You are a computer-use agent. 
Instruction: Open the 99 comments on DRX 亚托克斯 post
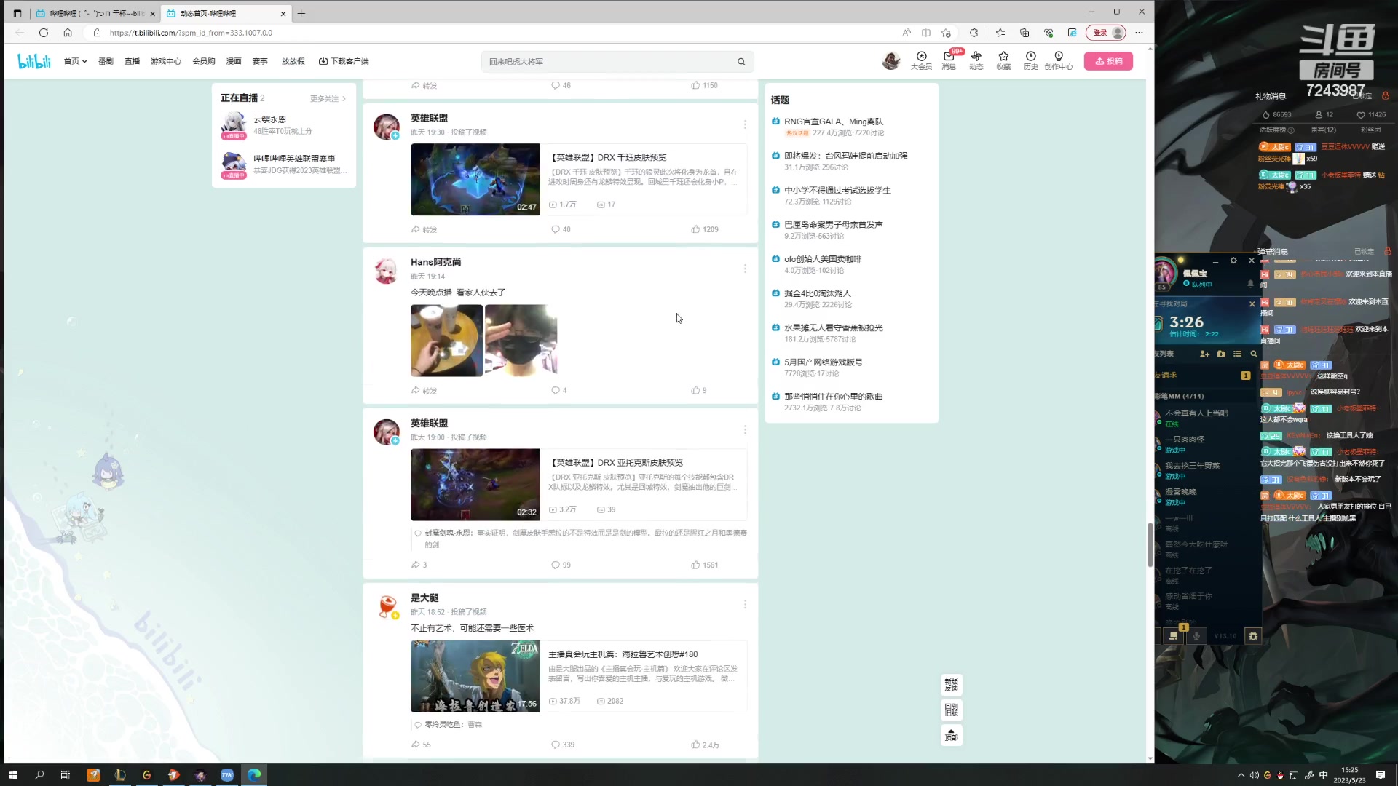[x=561, y=565]
